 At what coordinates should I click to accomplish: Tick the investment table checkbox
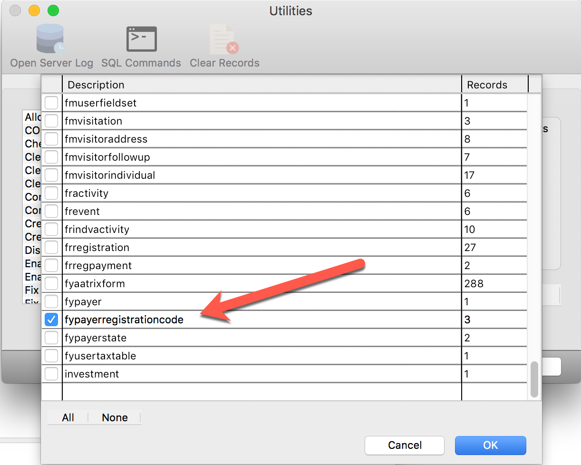click(51, 374)
